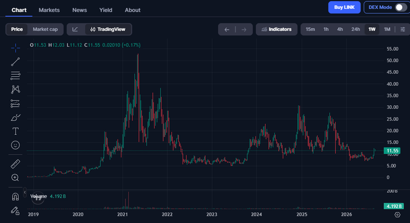Switch to the Yield tab

click(x=106, y=10)
